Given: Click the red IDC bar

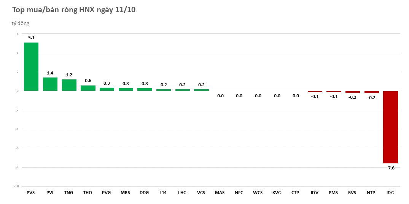Looking at the screenshot, I should point(390,127).
